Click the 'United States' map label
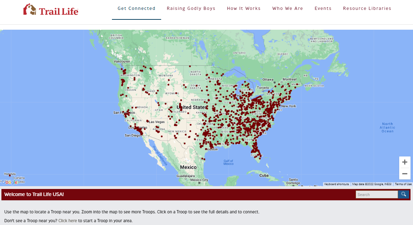 point(192,107)
